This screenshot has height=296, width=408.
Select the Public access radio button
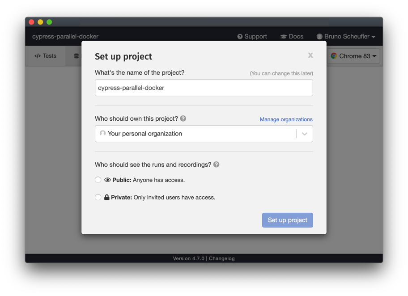coord(98,179)
